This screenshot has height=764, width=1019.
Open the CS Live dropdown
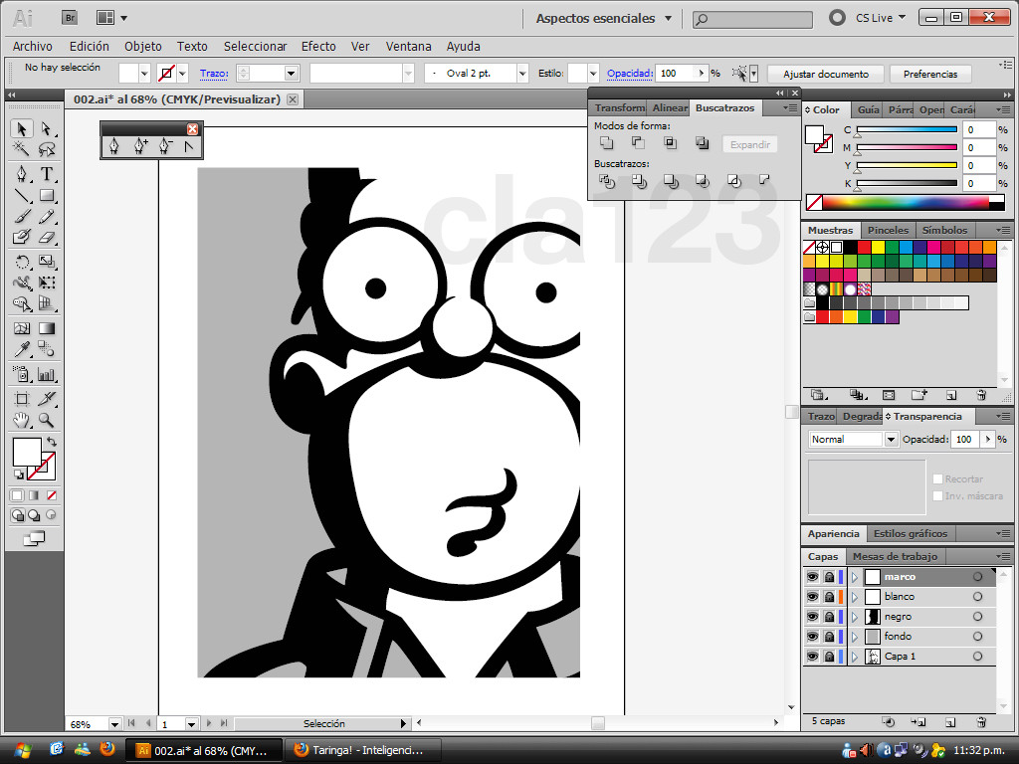click(880, 18)
